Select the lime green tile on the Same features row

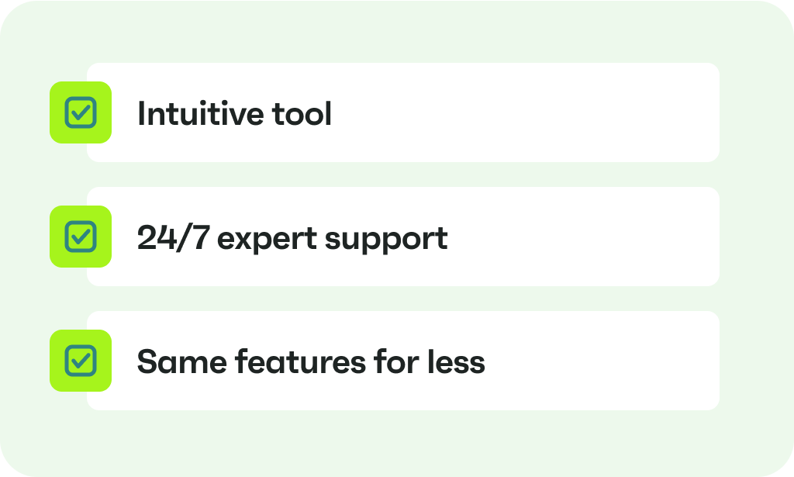(x=81, y=361)
